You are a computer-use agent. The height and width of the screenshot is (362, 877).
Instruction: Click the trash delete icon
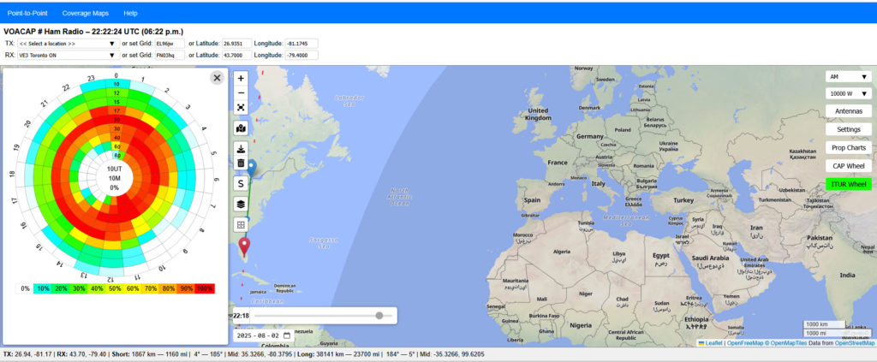tap(242, 163)
